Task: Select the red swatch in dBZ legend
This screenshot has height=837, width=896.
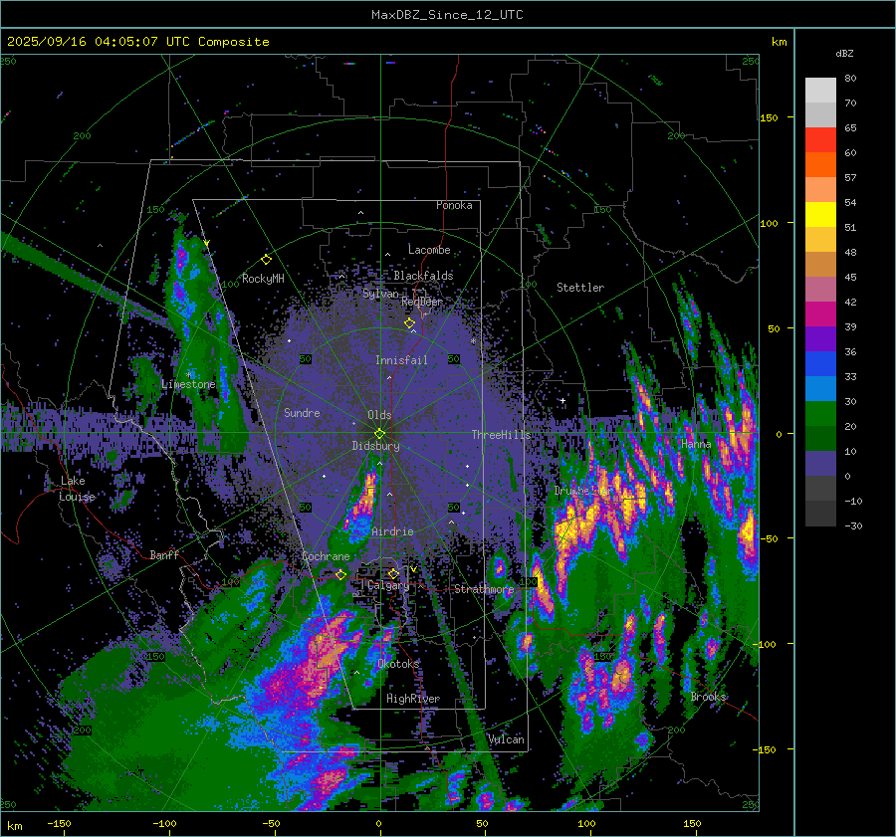Action: pos(820,140)
